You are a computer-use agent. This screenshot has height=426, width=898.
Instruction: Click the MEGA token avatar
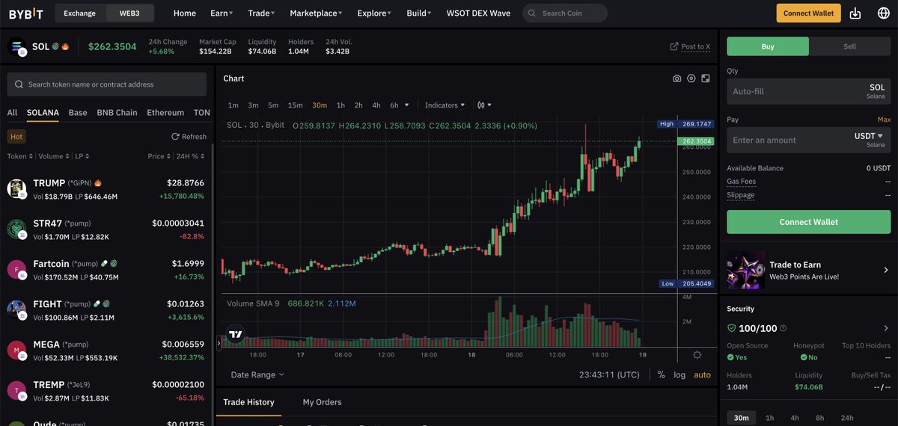click(x=17, y=351)
